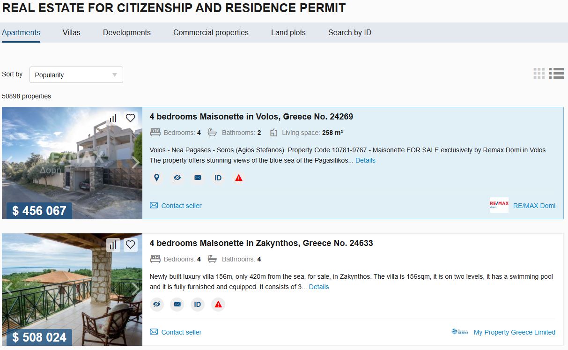Show previous photo of Zakynthos maisonette

click(x=8, y=289)
